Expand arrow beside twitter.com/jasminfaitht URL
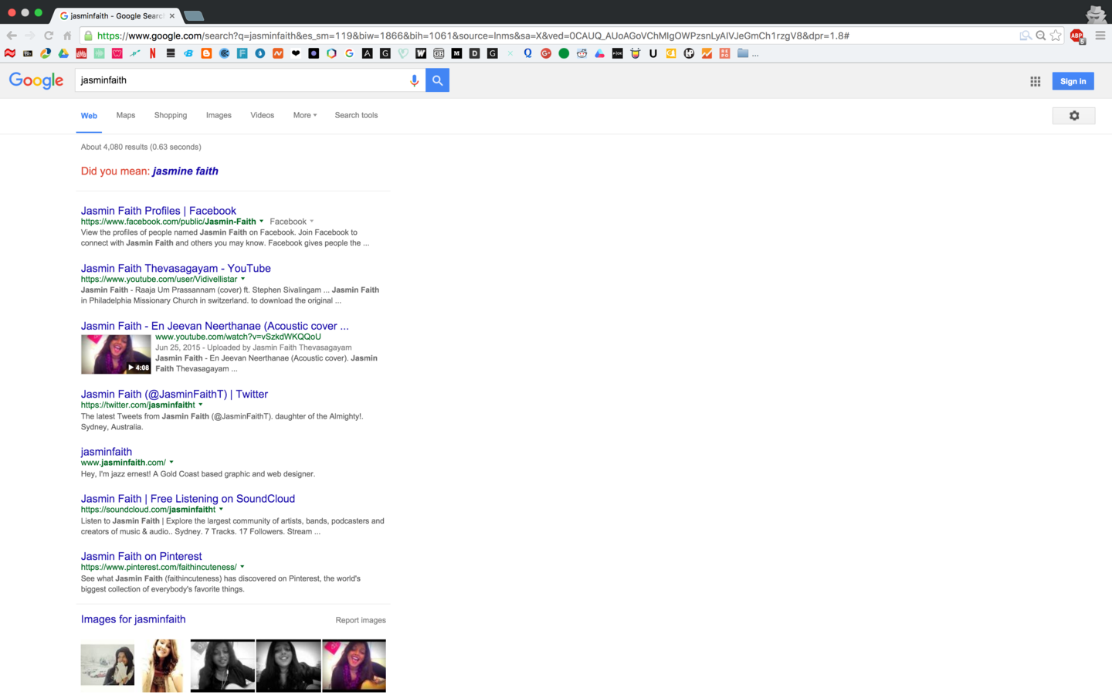 (x=200, y=405)
